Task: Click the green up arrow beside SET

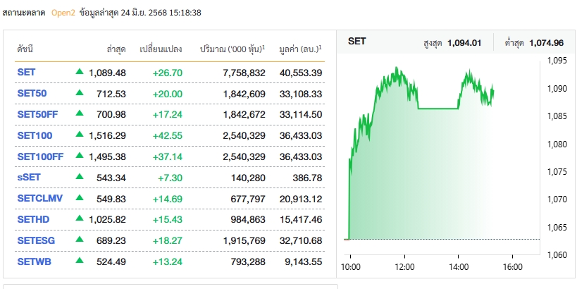Action: [80, 72]
